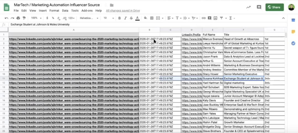Screen dimensions: 298x133
Task: Click the Insert comment icon
Action: pyautogui.click(x=209, y=18)
